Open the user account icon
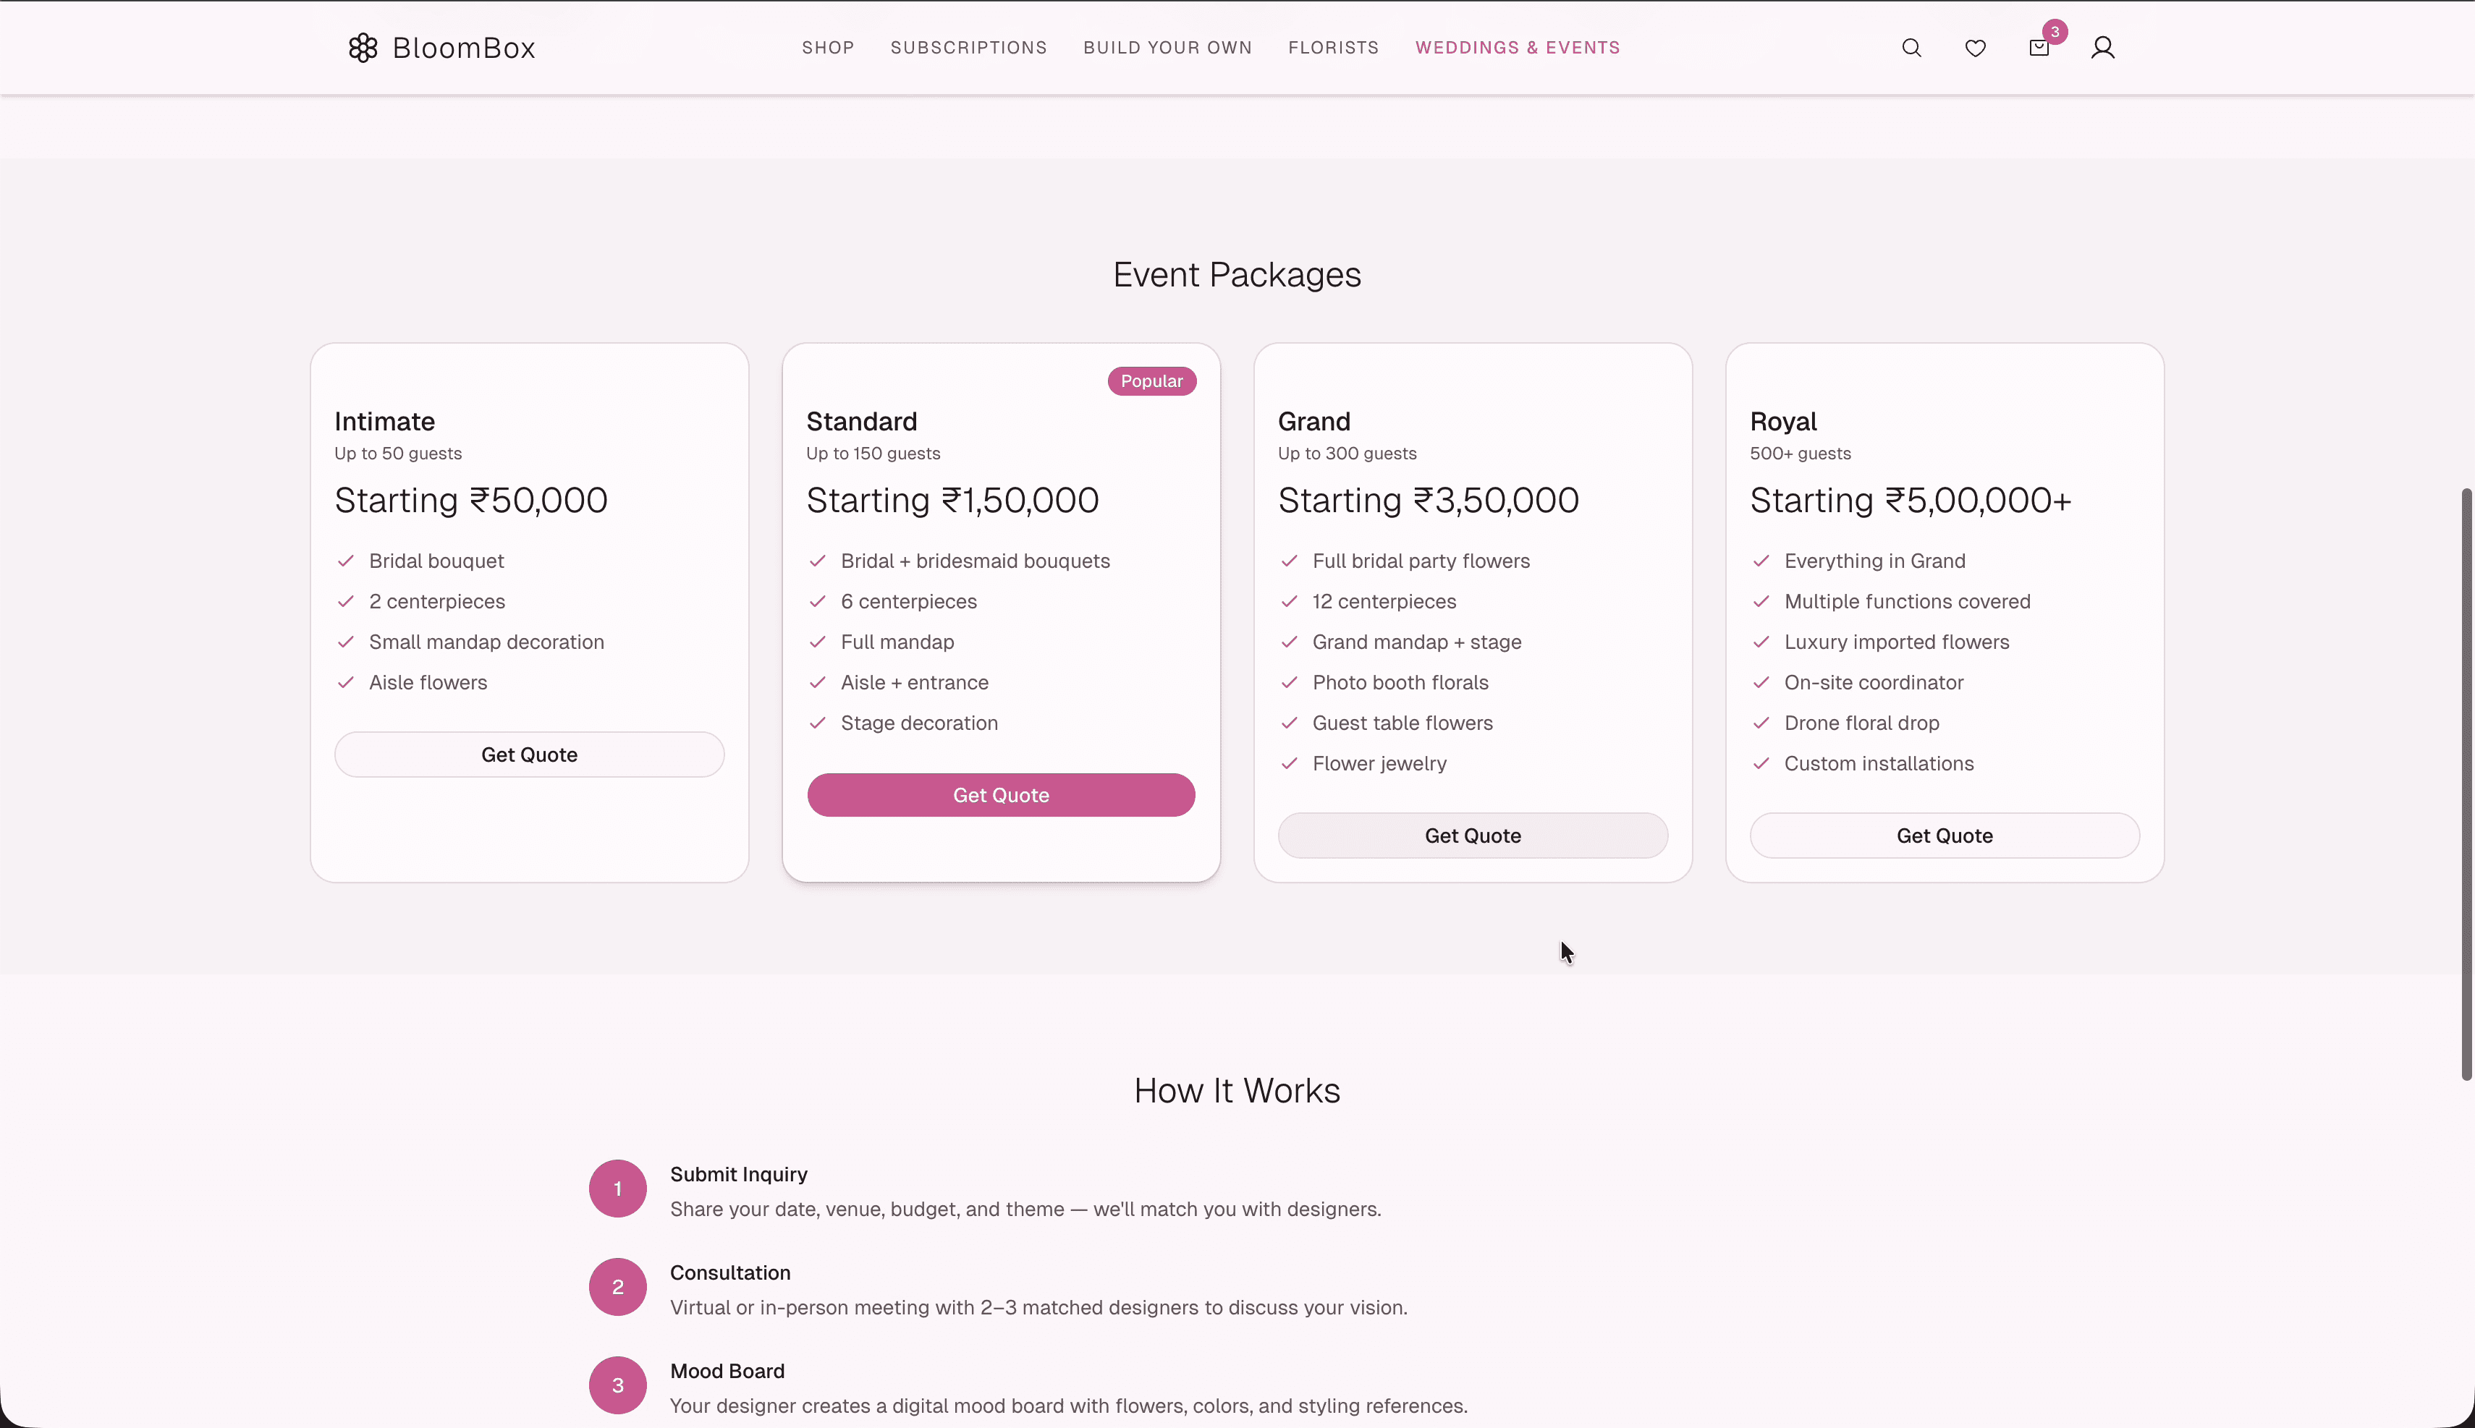Viewport: 2475px width, 1428px height. click(2103, 47)
